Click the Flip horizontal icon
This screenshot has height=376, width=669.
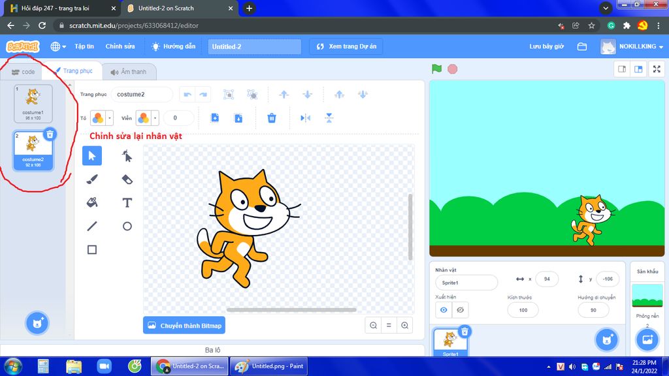click(305, 117)
